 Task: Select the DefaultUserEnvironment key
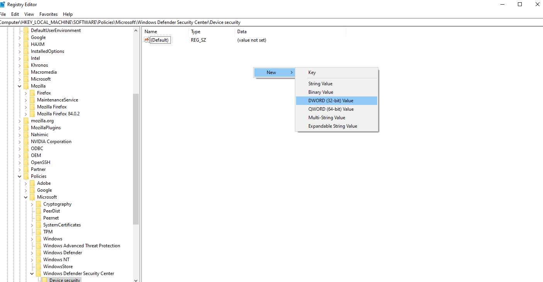pyautogui.click(x=56, y=30)
